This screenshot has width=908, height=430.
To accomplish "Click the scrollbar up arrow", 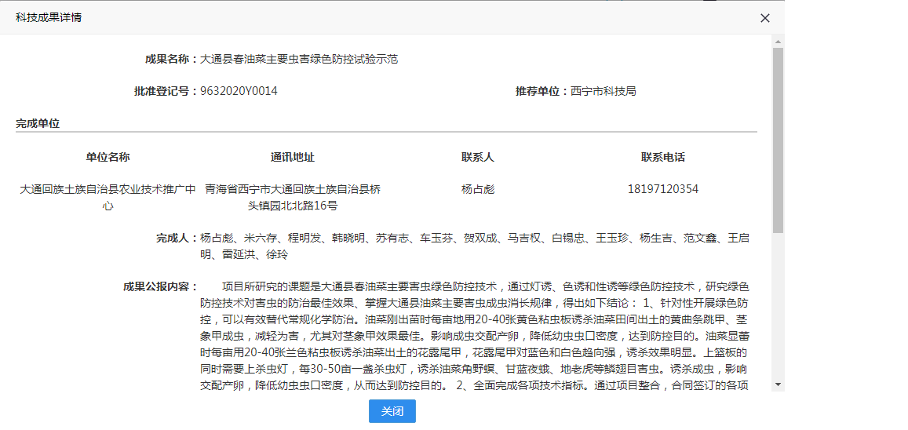I will pyautogui.click(x=778, y=41).
